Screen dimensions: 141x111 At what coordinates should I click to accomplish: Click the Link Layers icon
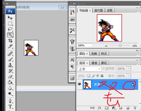point(92,108)
